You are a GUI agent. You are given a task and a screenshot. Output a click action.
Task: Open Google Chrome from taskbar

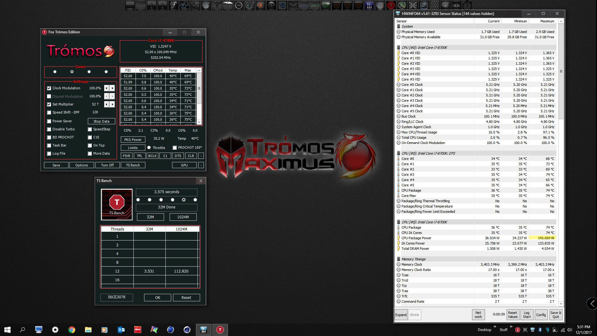72,330
